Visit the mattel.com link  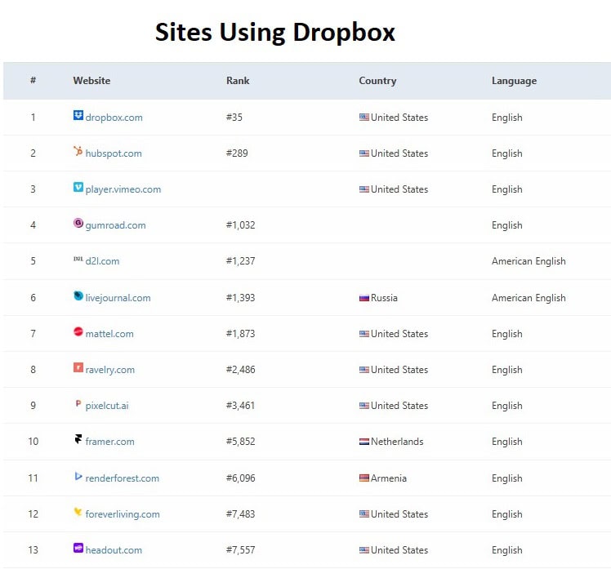pyautogui.click(x=109, y=334)
